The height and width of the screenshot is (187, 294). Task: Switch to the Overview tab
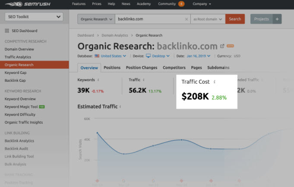point(89,68)
